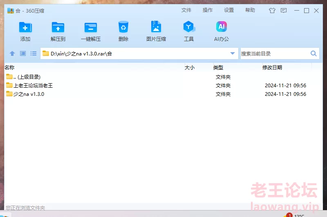Sort by the 大小 column header
This screenshot has height=217, width=327.
(x=190, y=67)
